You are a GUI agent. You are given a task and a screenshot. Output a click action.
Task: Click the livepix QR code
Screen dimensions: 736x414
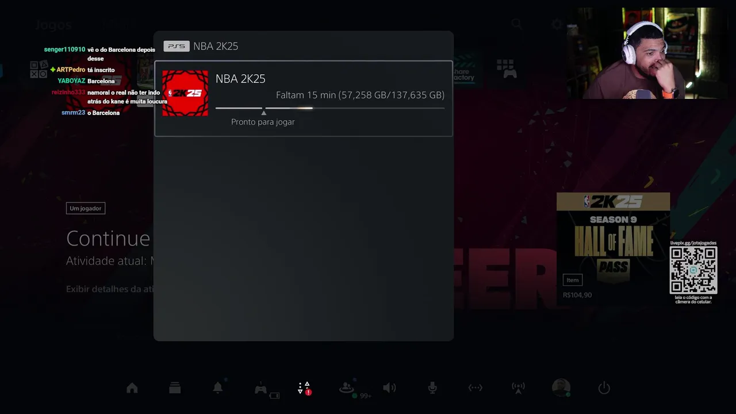693,270
